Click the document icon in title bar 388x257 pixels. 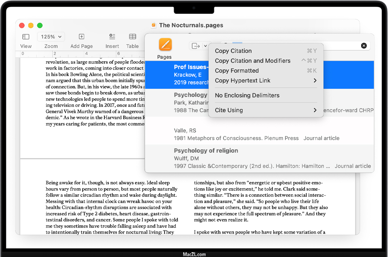coord(153,25)
